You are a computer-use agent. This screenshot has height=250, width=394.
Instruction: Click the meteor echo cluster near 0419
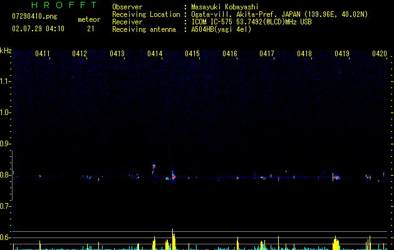click(x=336, y=177)
